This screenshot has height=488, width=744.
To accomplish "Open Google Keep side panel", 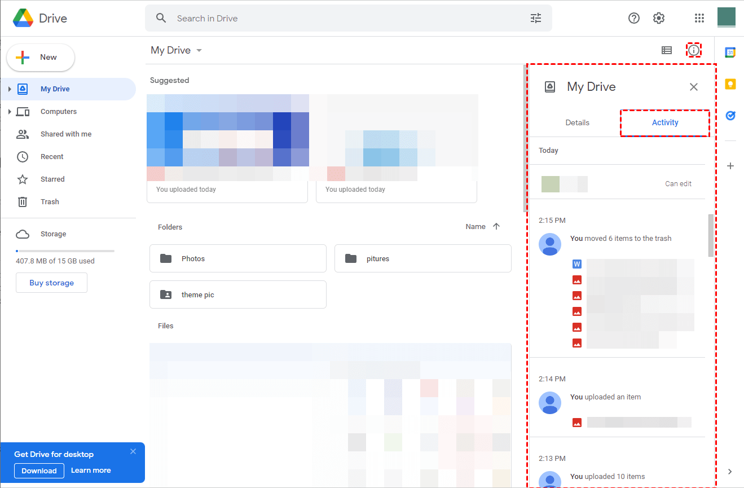I will (730, 84).
